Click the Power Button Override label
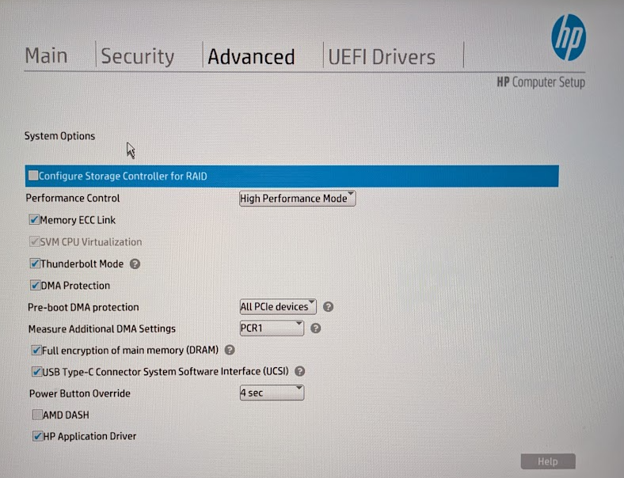Viewport: 624px width, 478px height. pos(80,393)
